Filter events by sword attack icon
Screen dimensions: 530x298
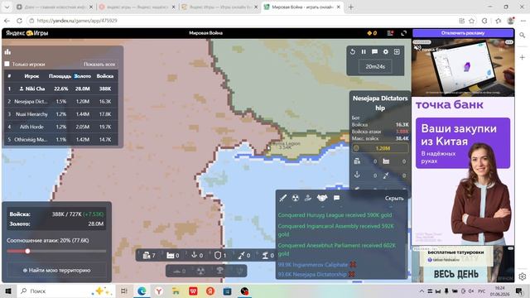pyautogui.click(x=283, y=198)
